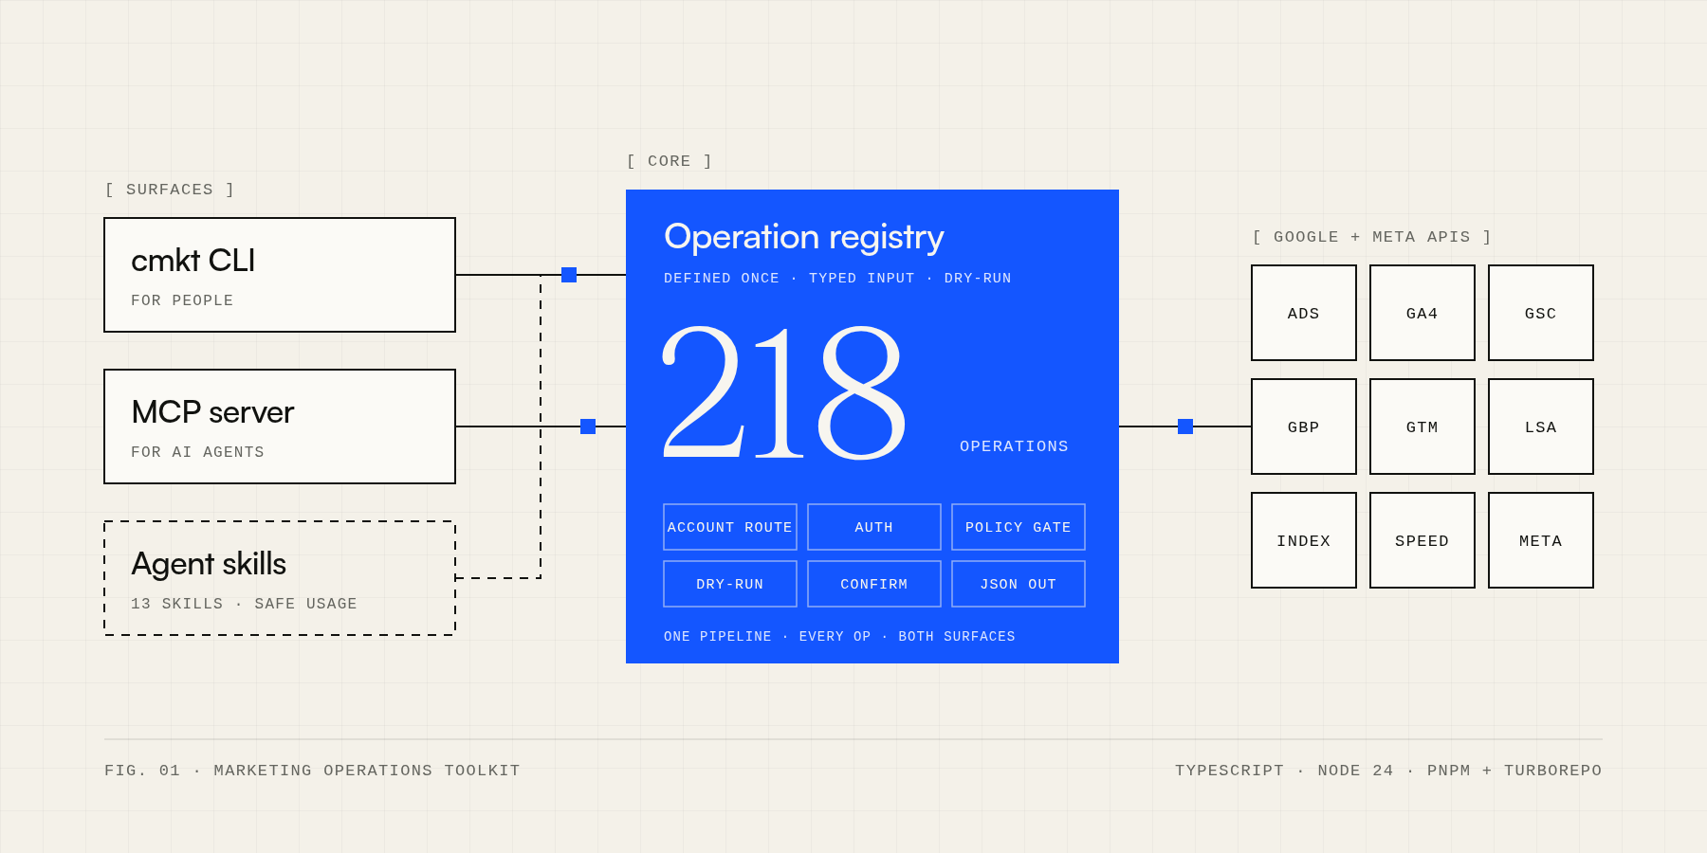Viewport: 1707px width, 853px height.
Task: Click the INDEX API tile
Action: pyautogui.click(x=1304, y=540)
